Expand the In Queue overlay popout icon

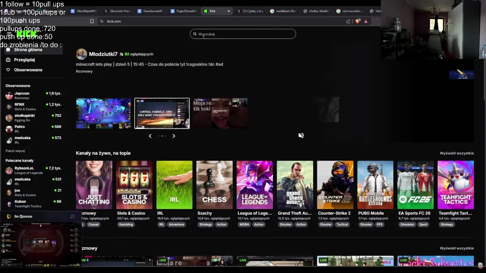tap(73, 217)
